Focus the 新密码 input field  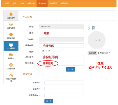coord(64,89)
